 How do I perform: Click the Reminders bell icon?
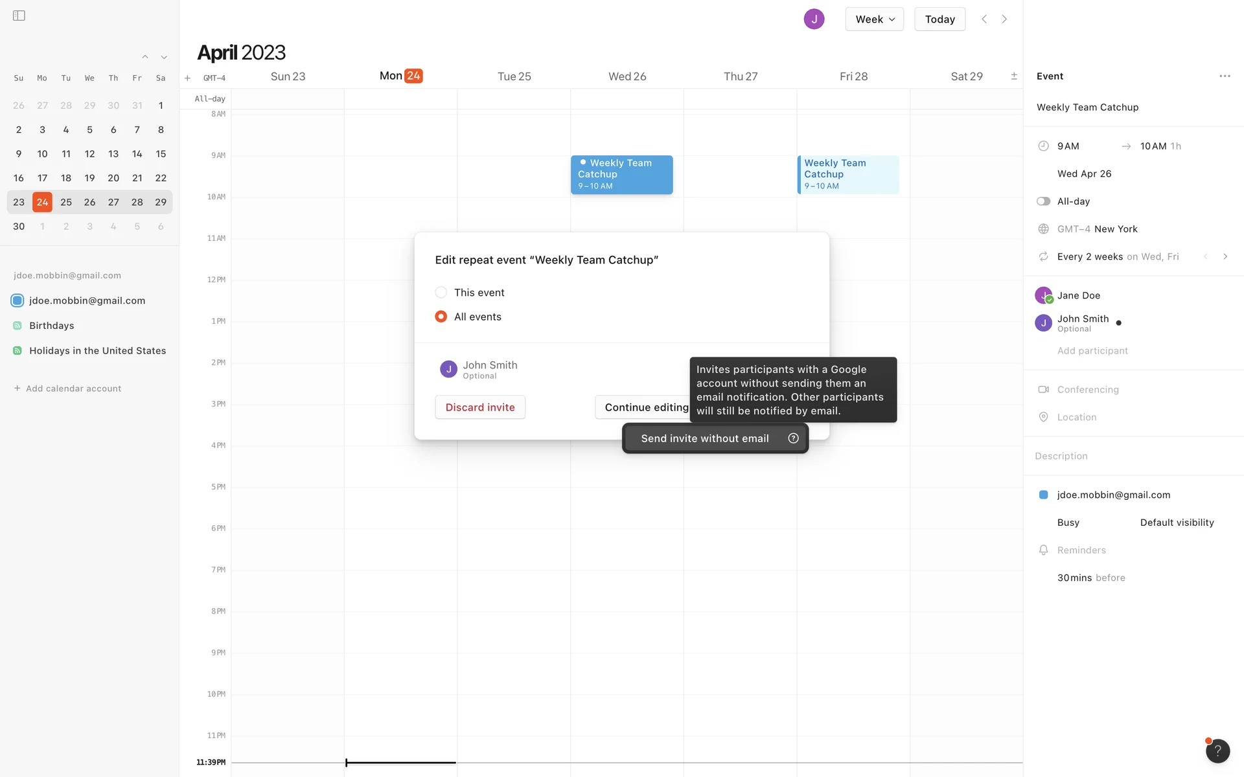click(1043, 550)
